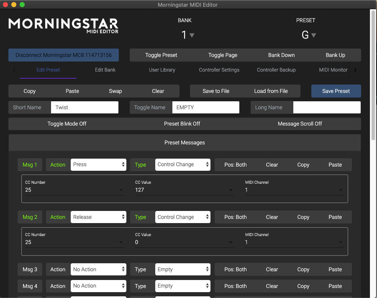The height and width of the screenshot is (298, 377).
Task: Clear the whole preset
Action: tap(158, 91)
